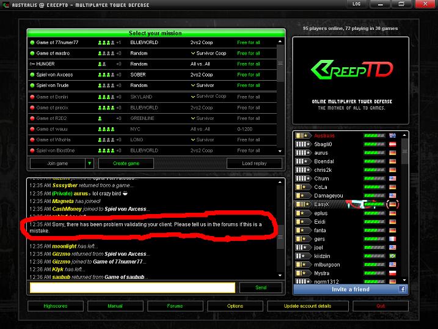Click mission list scroll down arrow
Image resolution: width=438 pixels, height=329 pixels.
pyautogui.click(x=280, y=151)
